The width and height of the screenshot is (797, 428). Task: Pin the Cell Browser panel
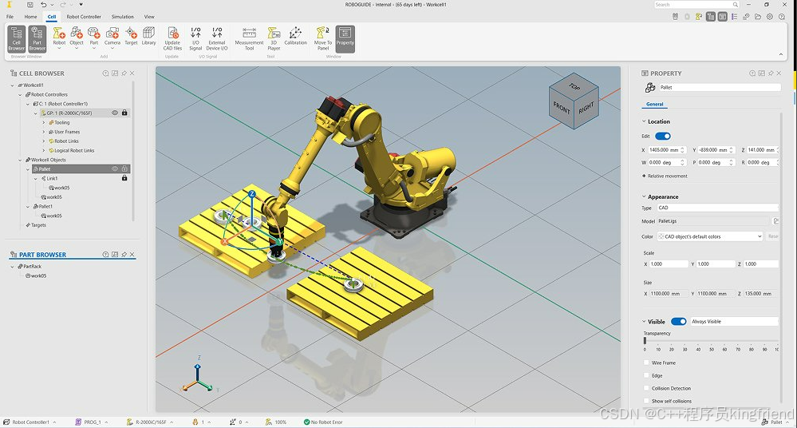tap(124, 73)
